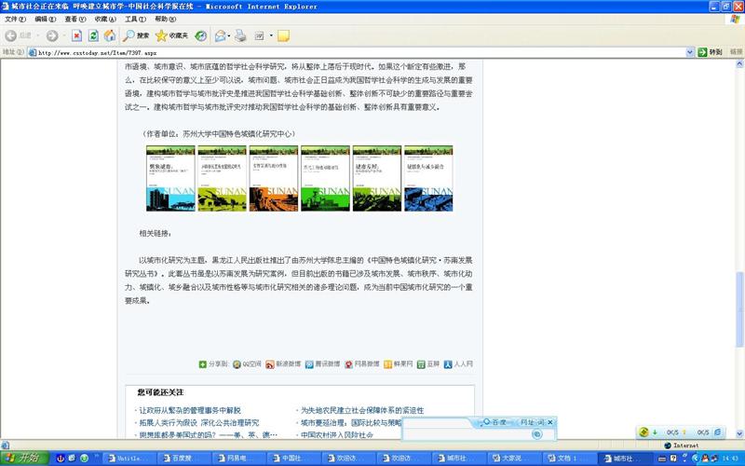
Task: Expand the Mail button dropdown arrow
Action: pos(230,35)
